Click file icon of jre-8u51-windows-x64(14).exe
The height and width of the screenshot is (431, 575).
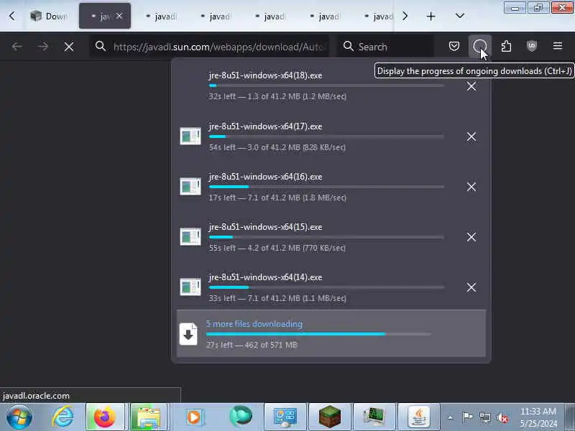[x=190, y=287]
